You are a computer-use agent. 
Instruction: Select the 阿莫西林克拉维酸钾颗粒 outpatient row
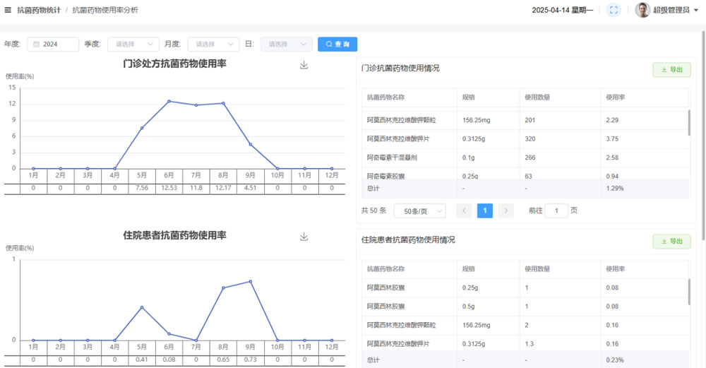point(525,120)
